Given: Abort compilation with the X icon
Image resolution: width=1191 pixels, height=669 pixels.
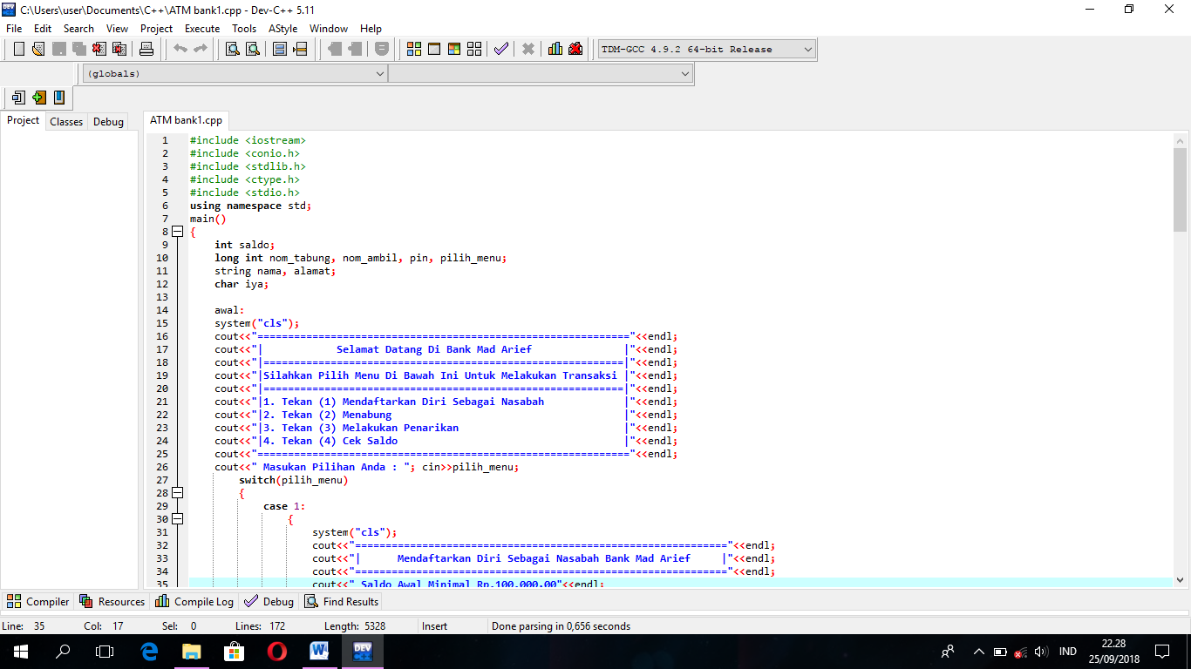Looking at the screenshot, I should [x=527, y=49].
